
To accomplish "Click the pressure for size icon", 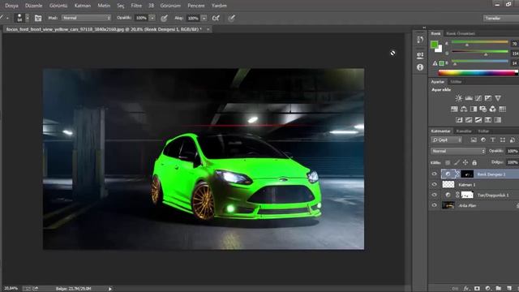I will coord(231,18).
